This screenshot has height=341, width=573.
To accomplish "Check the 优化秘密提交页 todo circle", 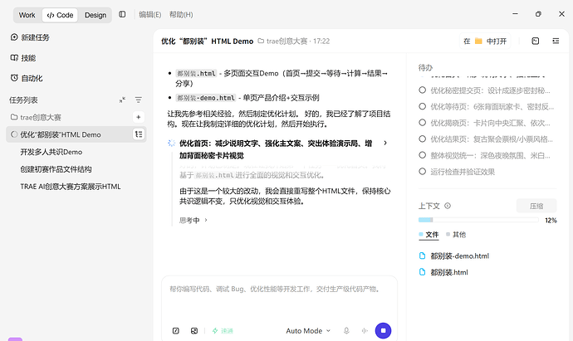I will (x=423, y=90).
